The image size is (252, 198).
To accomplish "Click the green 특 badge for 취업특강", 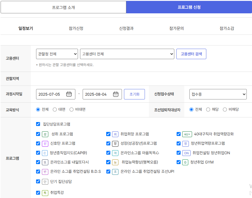I will tap(45, 193).
